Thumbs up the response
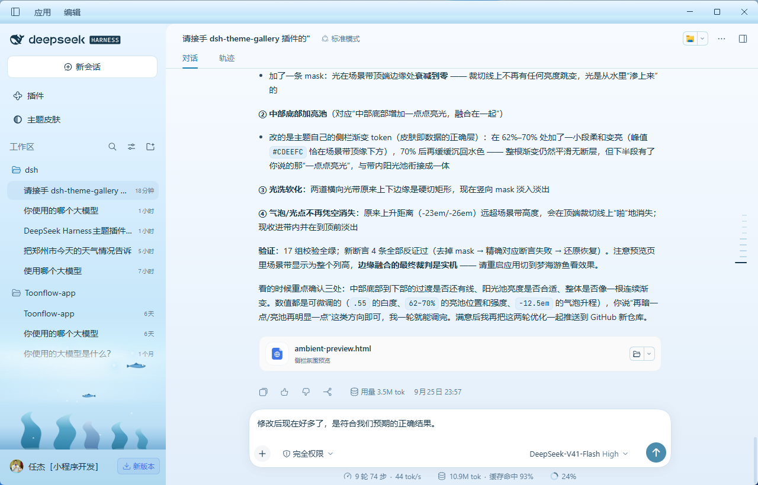 point(284,392)
